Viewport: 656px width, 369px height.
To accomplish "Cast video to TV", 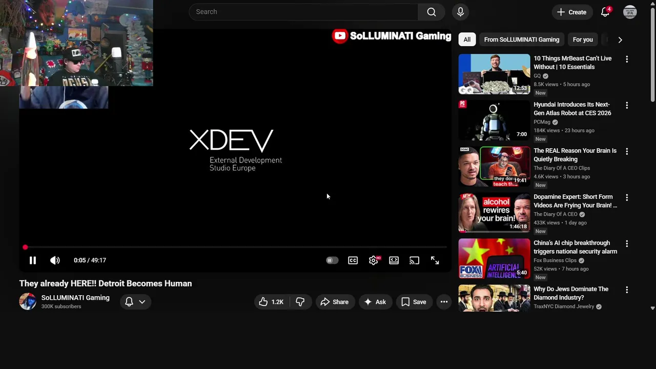I will click(x=414, y=260).
